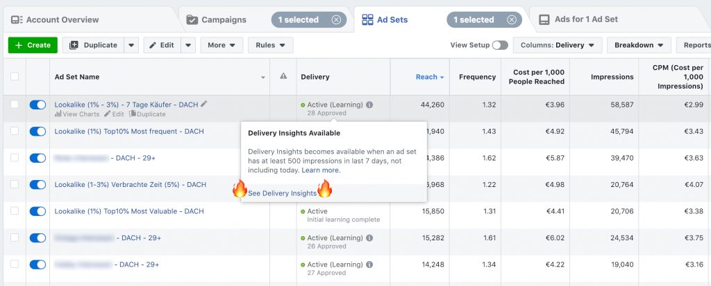This screenshot has width=711, height=286.
Task: Tick the select-all checkbox in table header
Action: 15,77
